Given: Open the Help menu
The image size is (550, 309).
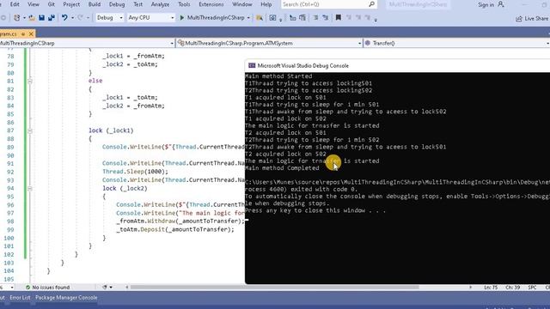Looking at the screenshot, I should click(x=266, y=4).
